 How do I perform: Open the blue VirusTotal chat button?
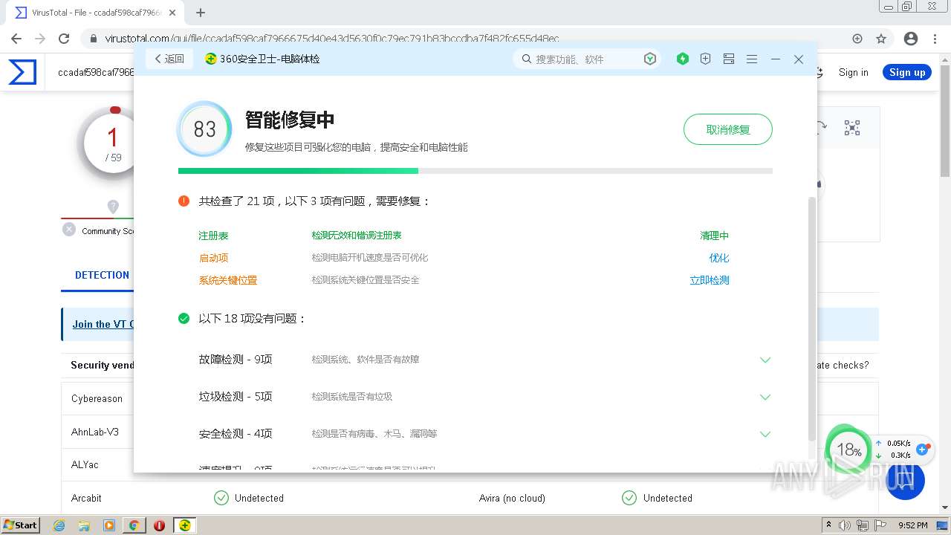tap(904, 479)
